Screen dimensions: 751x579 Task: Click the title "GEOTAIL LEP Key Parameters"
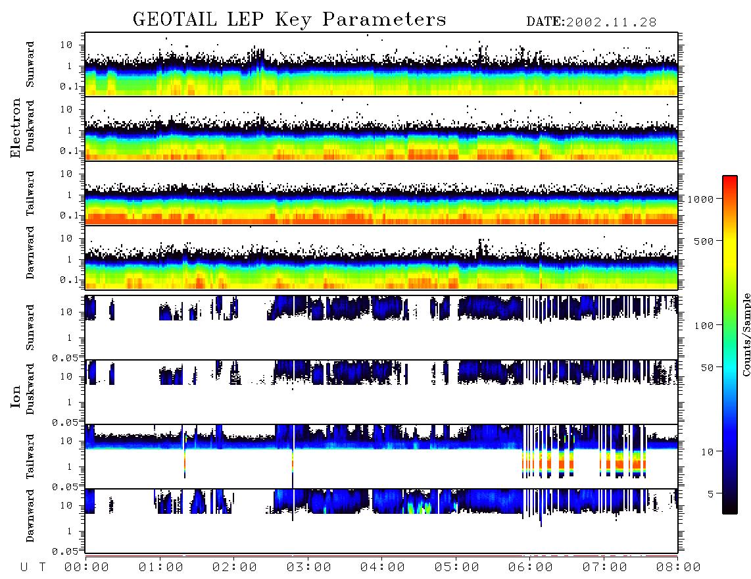click(289, 20)
